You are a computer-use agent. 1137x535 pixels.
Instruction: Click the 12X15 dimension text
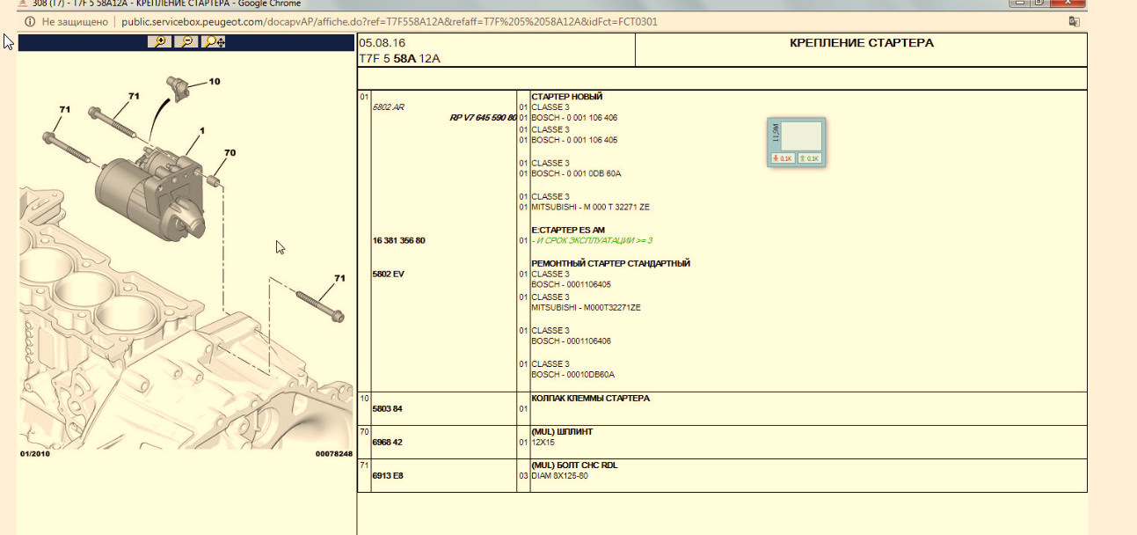(x=542, y=442)
